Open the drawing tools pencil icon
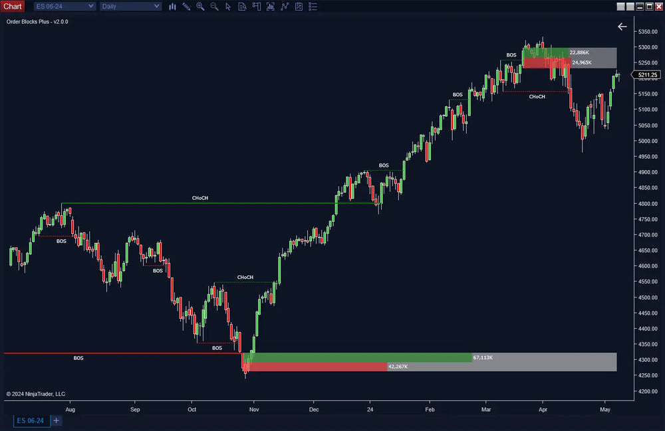The image size is (665, 431). click(186, 7)
